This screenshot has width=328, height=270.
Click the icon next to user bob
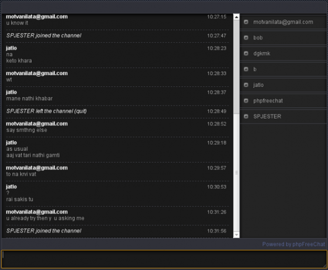[246, 38]
